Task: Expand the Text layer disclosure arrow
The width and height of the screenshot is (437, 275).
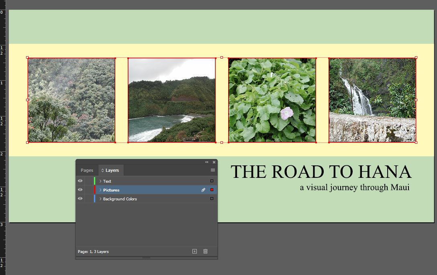Action: [x=100, y=181]
